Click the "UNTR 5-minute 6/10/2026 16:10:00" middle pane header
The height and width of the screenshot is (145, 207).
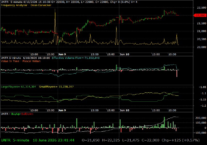(25, 58)
